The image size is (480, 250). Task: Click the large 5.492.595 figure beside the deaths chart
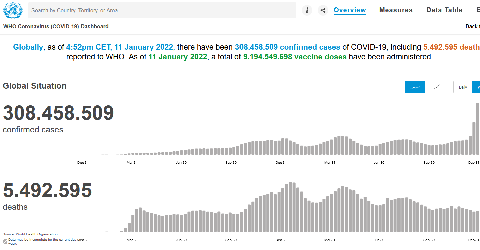(x=47, y=190)
